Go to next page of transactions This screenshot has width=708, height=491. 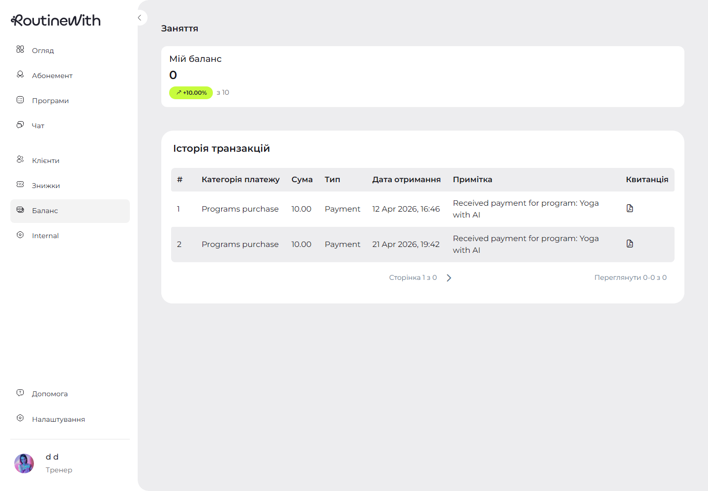point(449,278)
